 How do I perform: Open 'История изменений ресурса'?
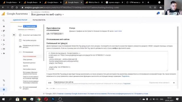pyautogui.click(x=28, y=88)
